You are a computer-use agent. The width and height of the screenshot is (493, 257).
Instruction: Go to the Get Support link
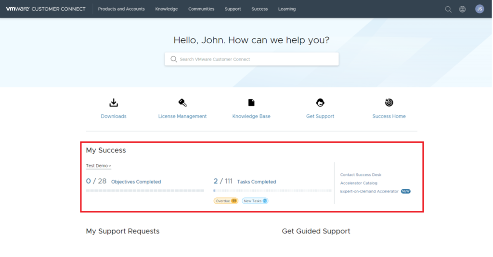tap(320, 116)
